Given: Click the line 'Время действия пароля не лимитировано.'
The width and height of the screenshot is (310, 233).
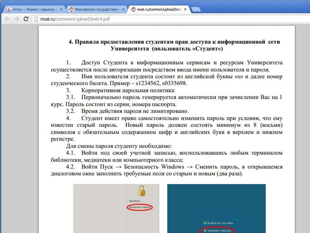Looking at the screenshot, I should (135, 111).
